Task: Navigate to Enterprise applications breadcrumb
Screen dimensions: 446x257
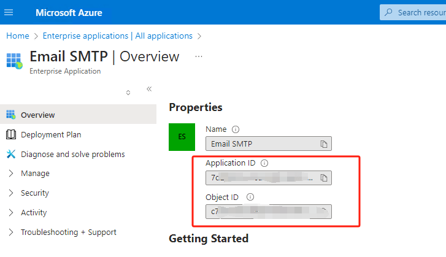Action: [x=117, y=36]
